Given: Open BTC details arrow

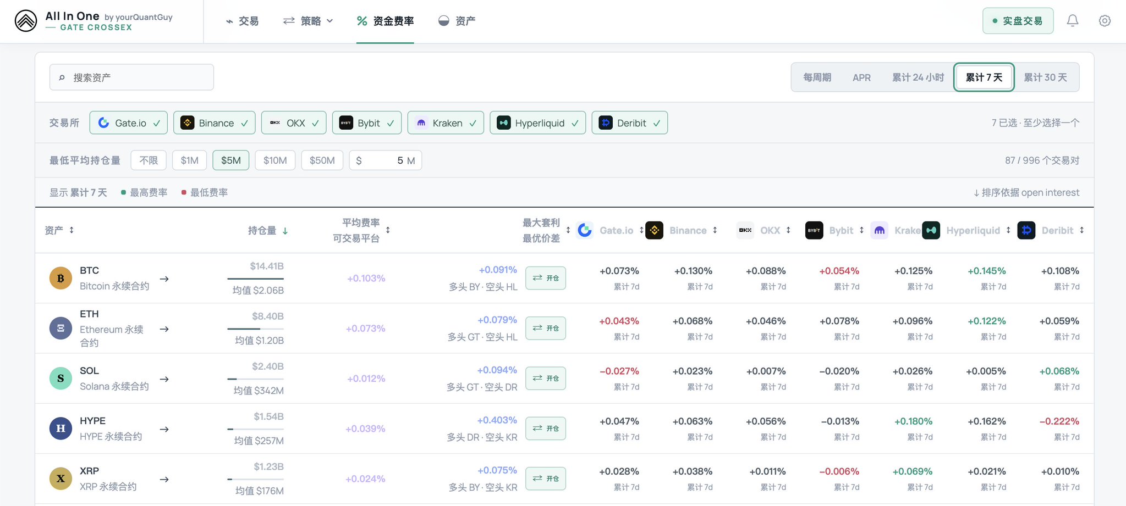Looking at the screenshot, I should [164, 279].
